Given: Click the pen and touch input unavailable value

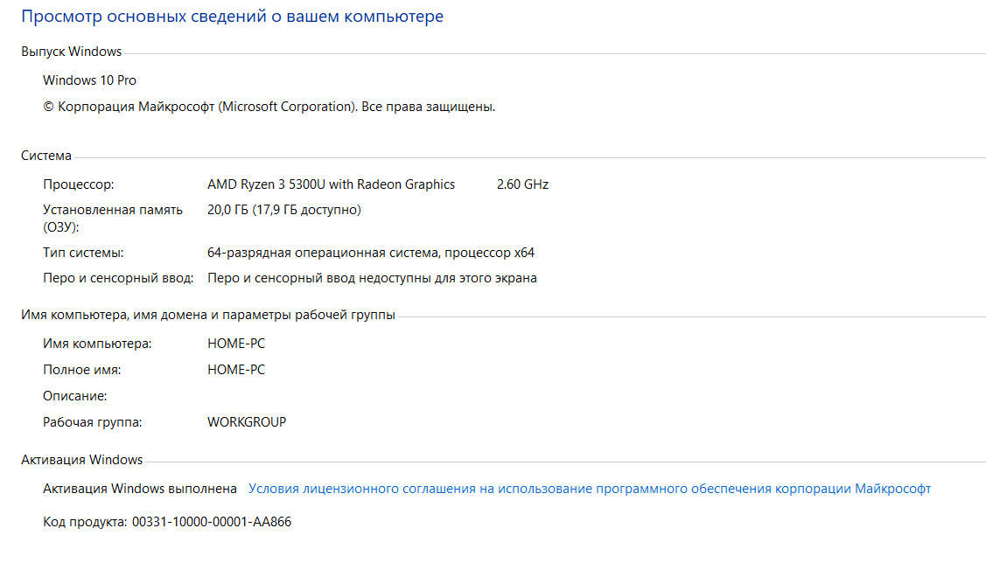Looking at the screenshot, I should 372,278.
